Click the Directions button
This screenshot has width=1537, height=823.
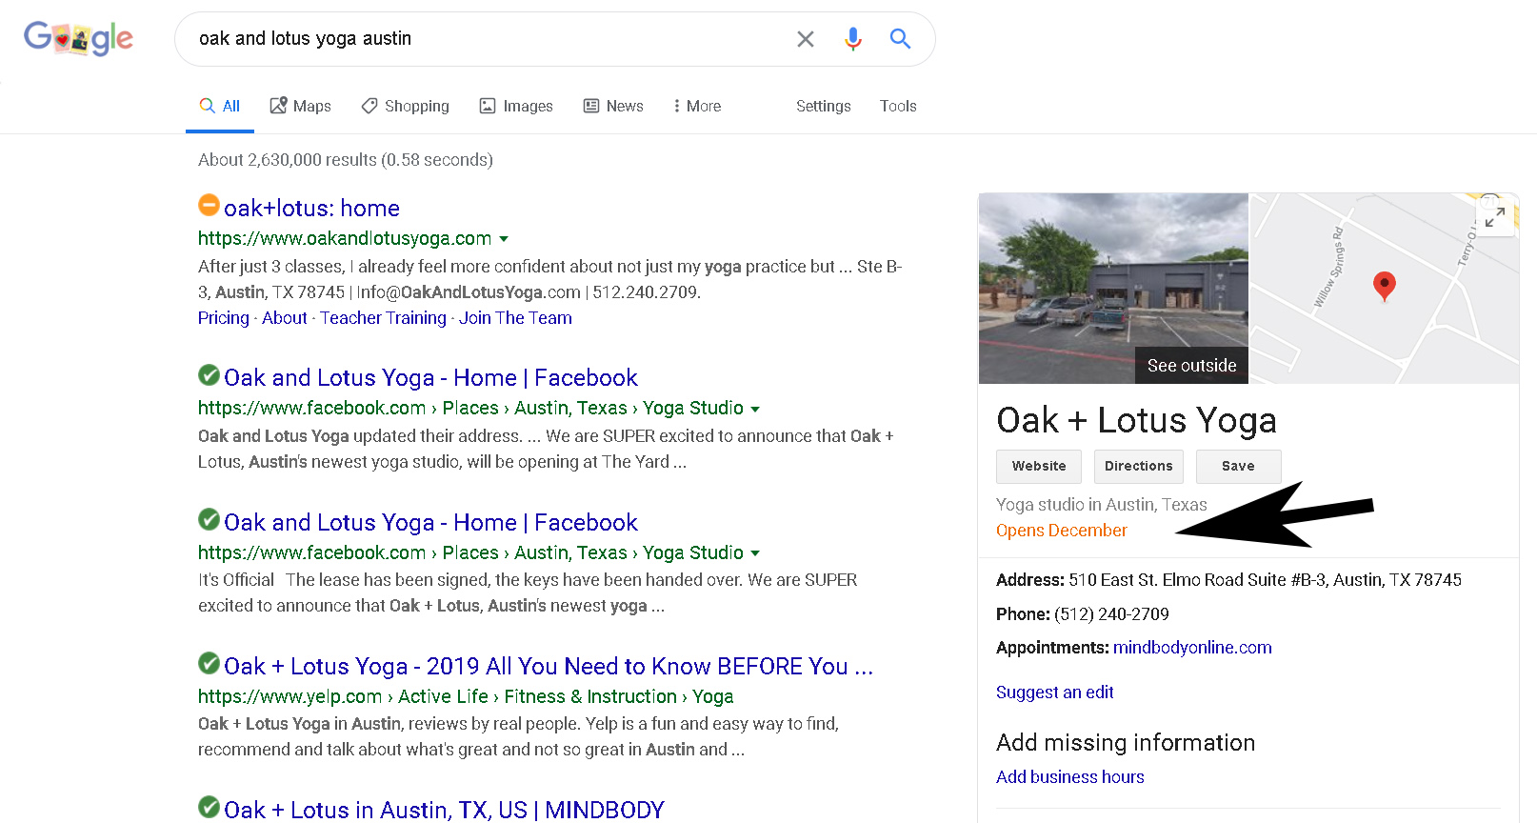(1139, 466)
